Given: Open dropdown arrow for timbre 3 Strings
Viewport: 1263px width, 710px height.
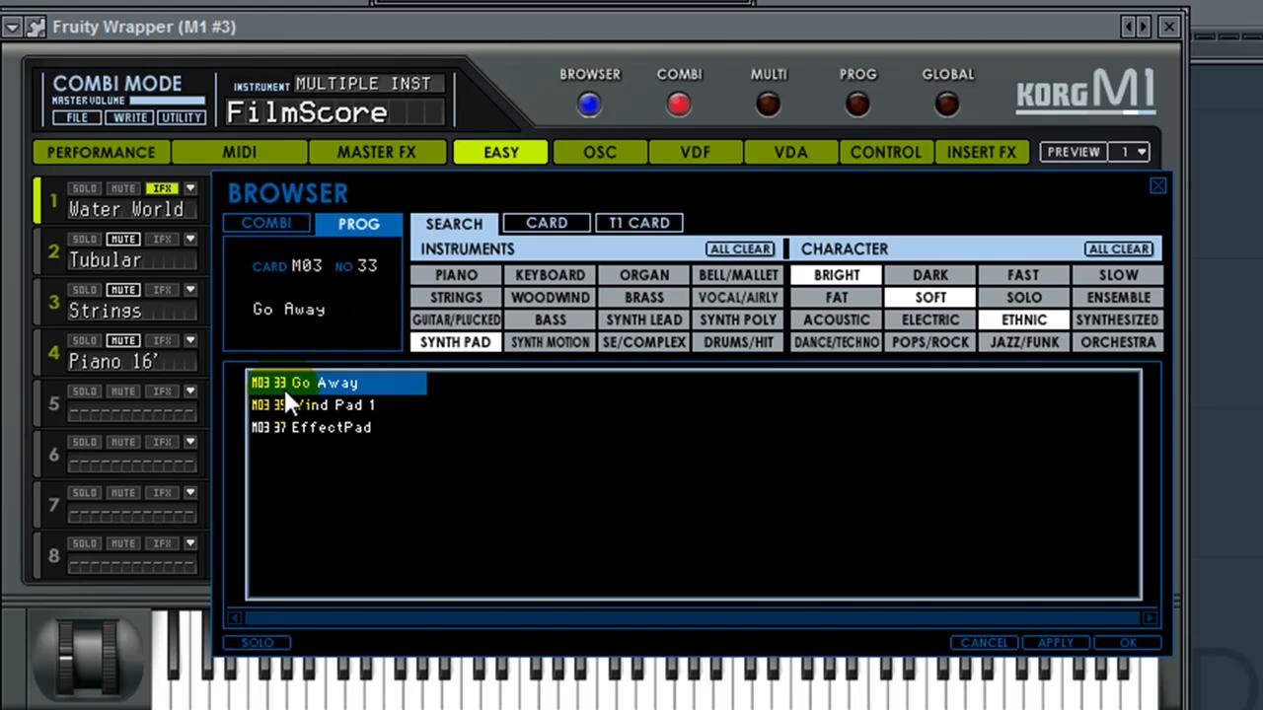Looking at the screenshot, I should coord(190,290).
